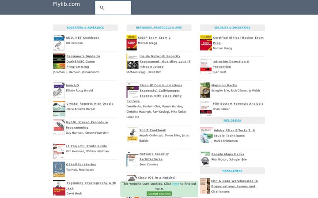Open the Management category heading
The image size is (318, 198).
coord(232,171)
